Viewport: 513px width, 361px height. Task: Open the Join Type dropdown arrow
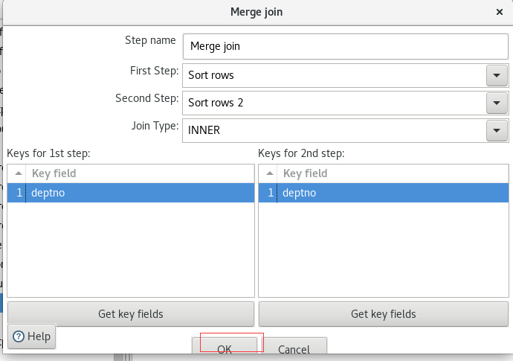click(497, 130)
